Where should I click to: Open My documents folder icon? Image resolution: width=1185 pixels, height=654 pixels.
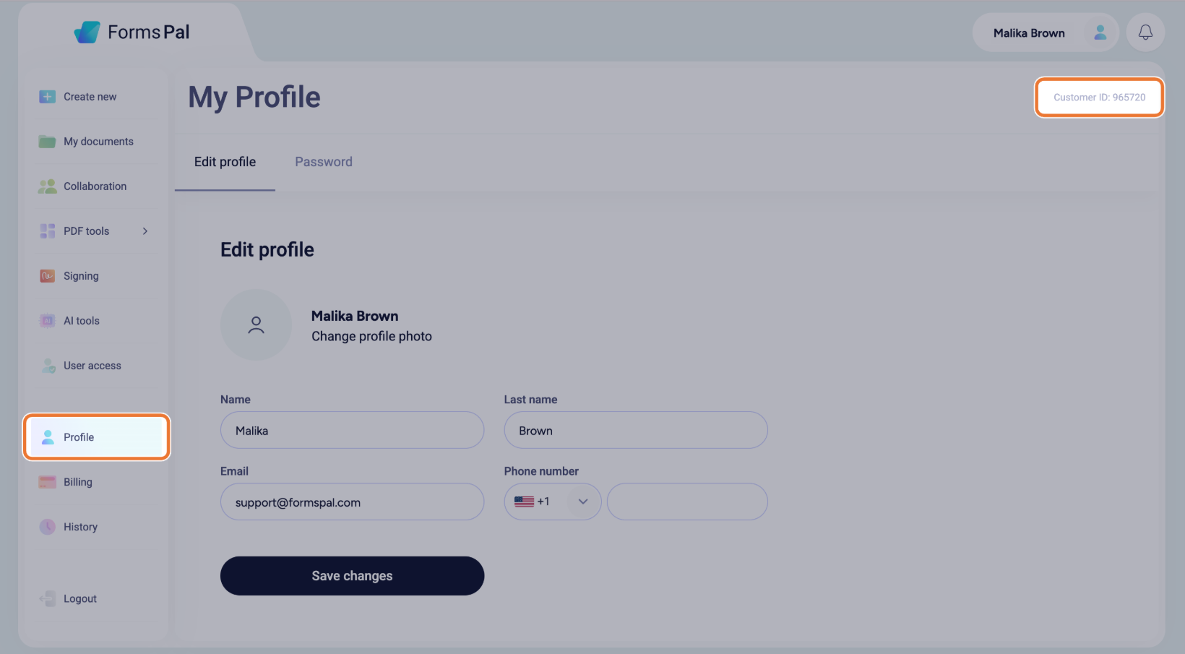pos(47,142)
